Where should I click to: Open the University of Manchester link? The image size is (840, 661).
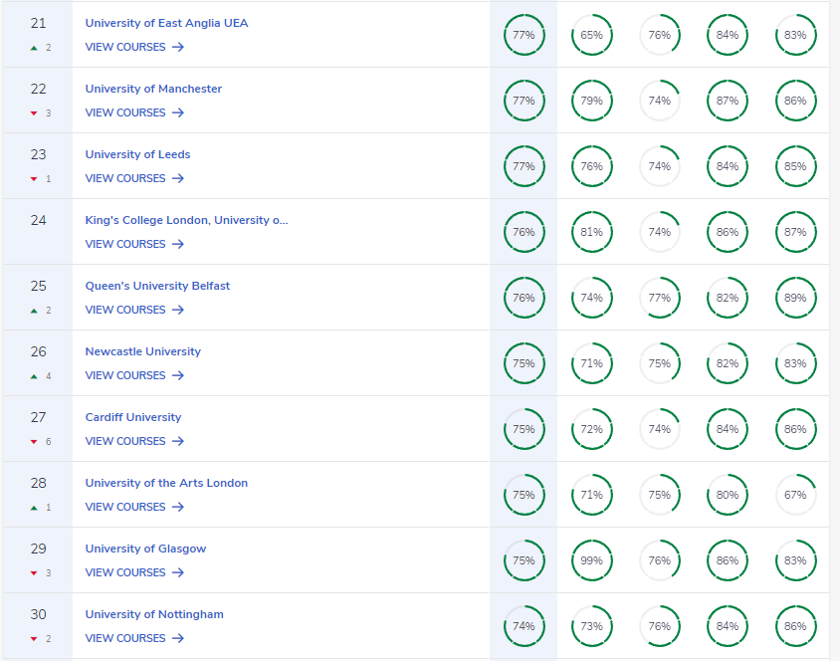click(153, 89)
